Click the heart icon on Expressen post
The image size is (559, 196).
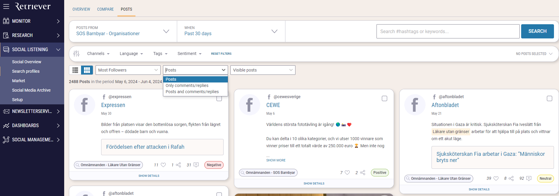coord(163,165)
